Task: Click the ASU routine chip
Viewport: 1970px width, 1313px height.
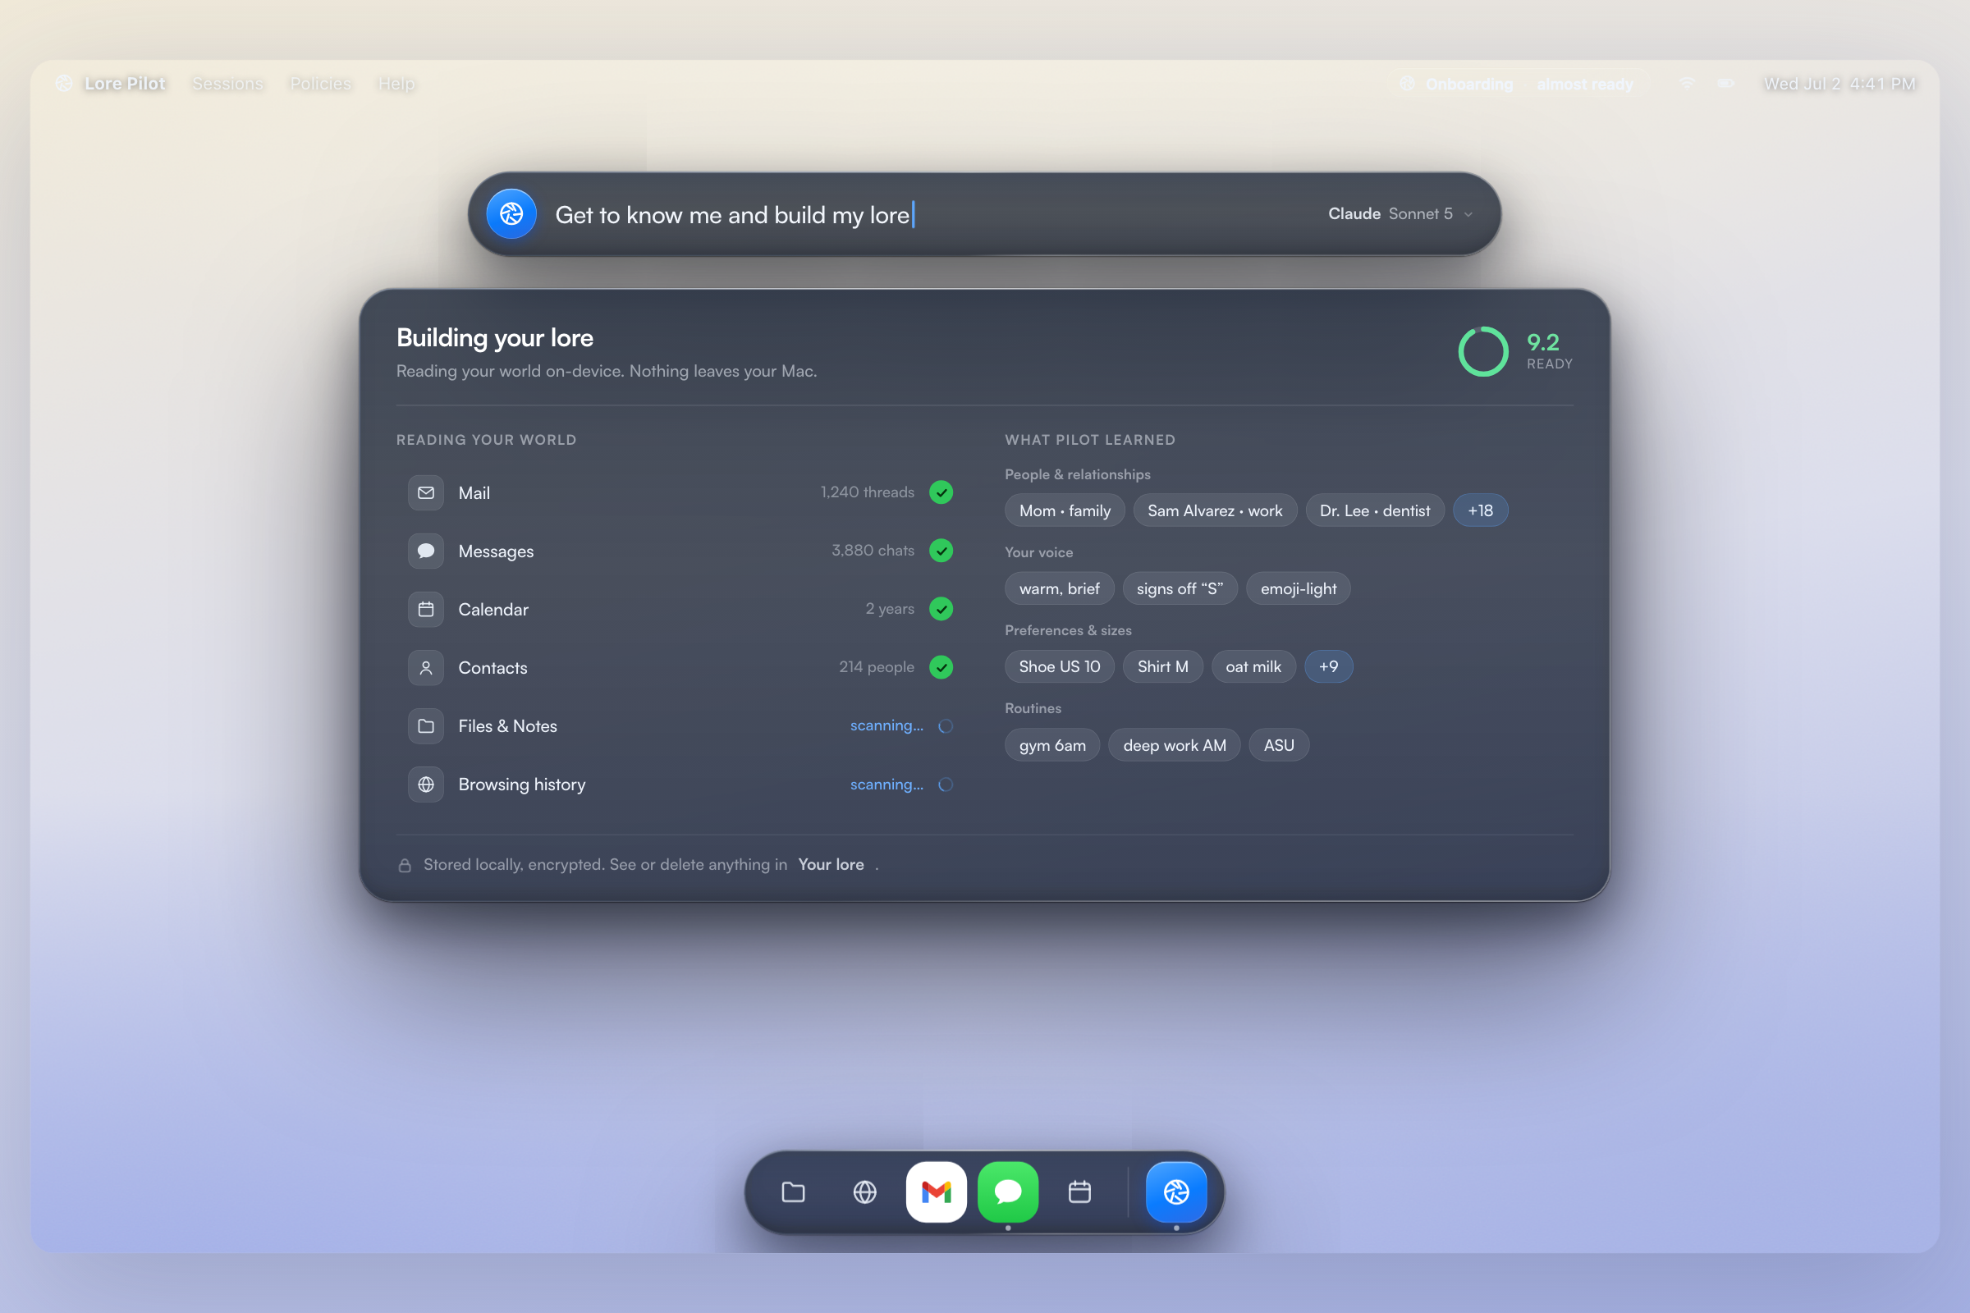Action: pos(1278,745)
